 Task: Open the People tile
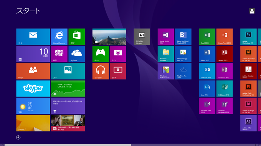pos(33,71)
